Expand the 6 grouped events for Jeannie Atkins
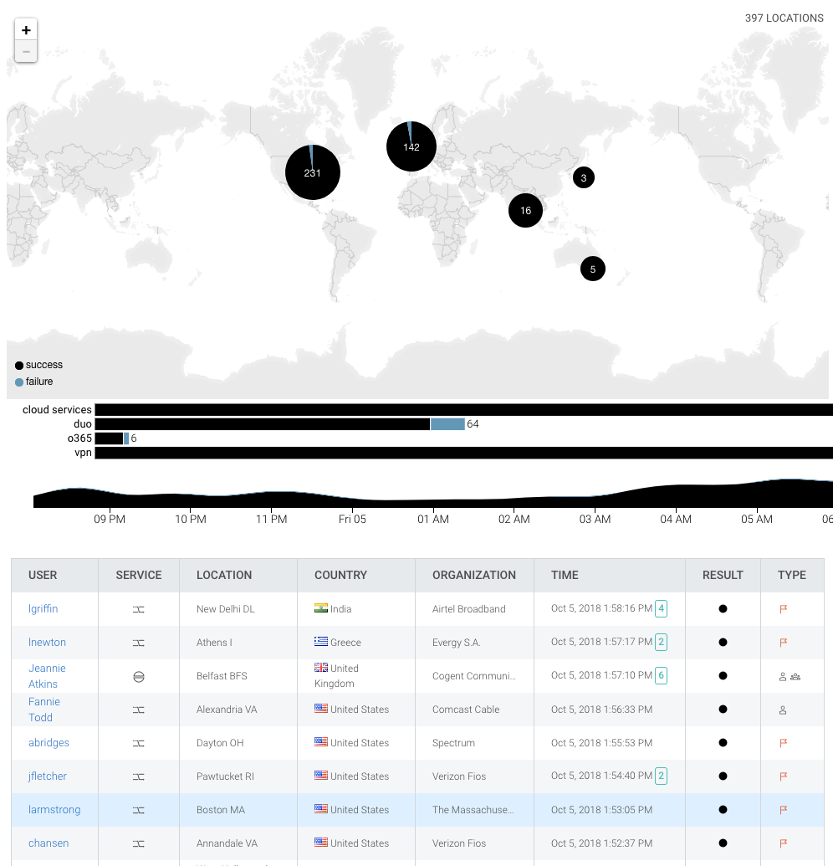Screen dimensions: 833x866 [x=661, y=675]
